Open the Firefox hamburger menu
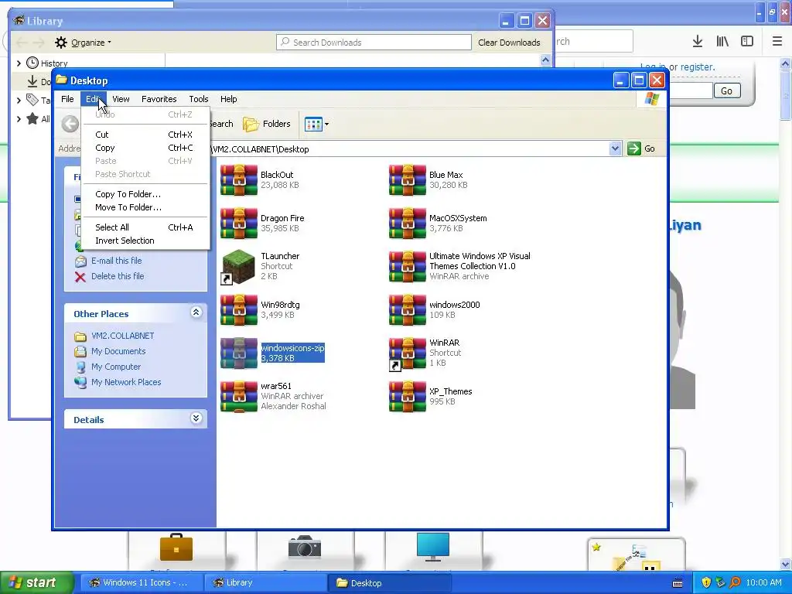 pos(777,42)
